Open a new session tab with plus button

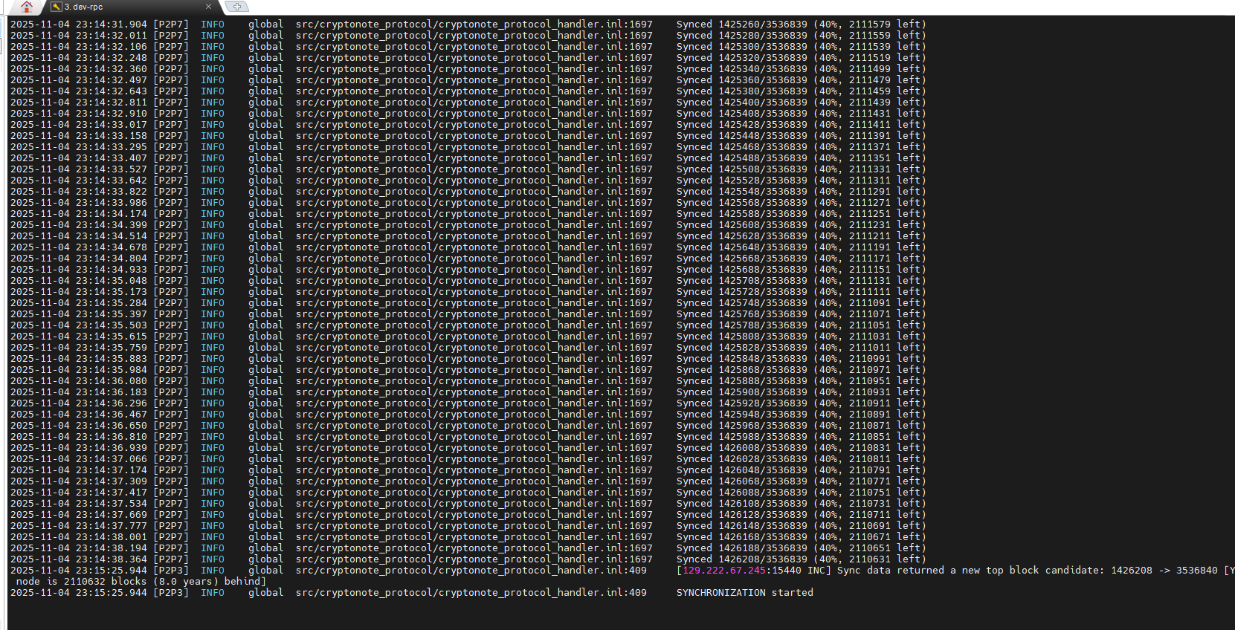click(236, 7)
